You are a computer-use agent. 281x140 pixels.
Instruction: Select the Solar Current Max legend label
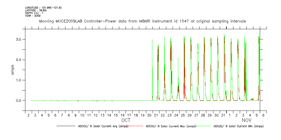(171, 126)
